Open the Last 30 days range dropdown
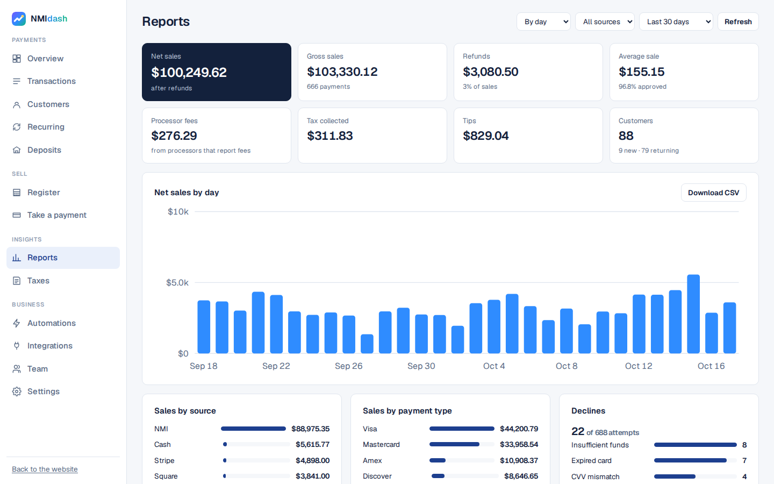Image resolution: width=774 pixels, height=484 pixels. tap(676, 22)
